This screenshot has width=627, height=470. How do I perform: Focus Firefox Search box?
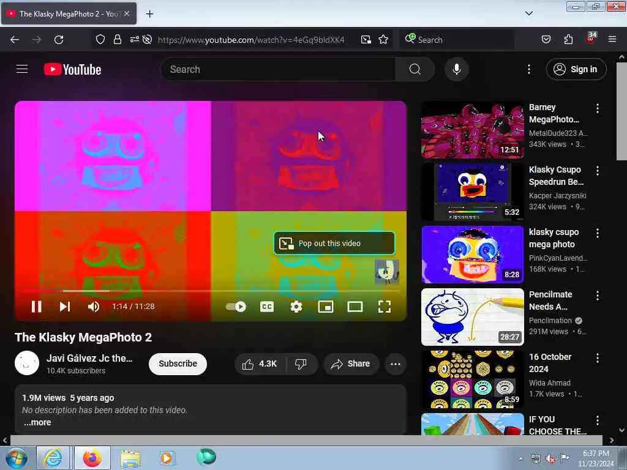457,40
